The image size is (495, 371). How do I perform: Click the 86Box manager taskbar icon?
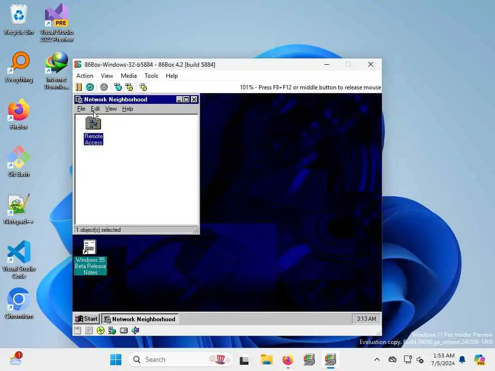(x=309, y=359)
